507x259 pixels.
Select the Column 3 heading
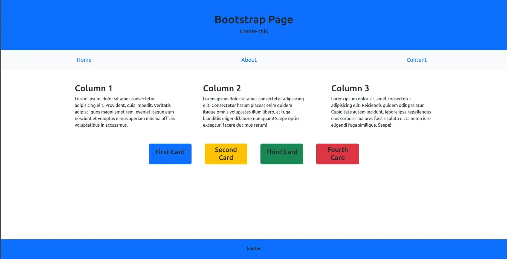point(350,88)
